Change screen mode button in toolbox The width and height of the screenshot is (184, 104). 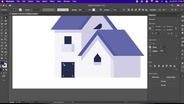pos(4,76)
